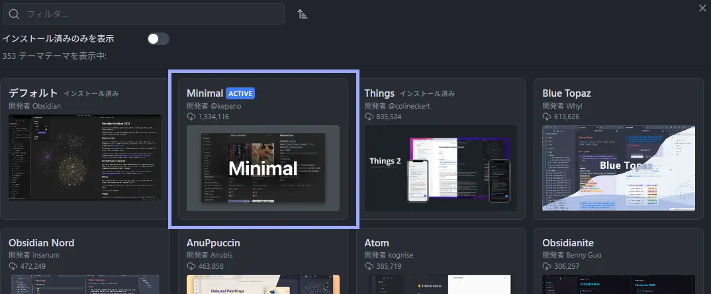Click インストール済み label on Things card
This screenshot has width=711, height=294.
coord(427,93)
